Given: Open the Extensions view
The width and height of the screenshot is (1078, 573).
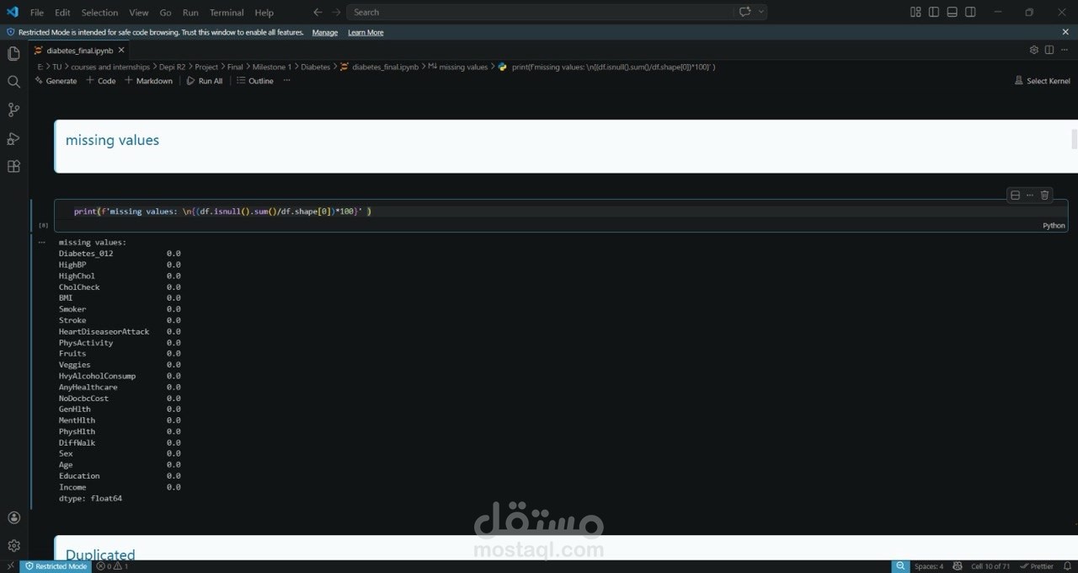Looking at the screenshot, I should tap(13, 166).
